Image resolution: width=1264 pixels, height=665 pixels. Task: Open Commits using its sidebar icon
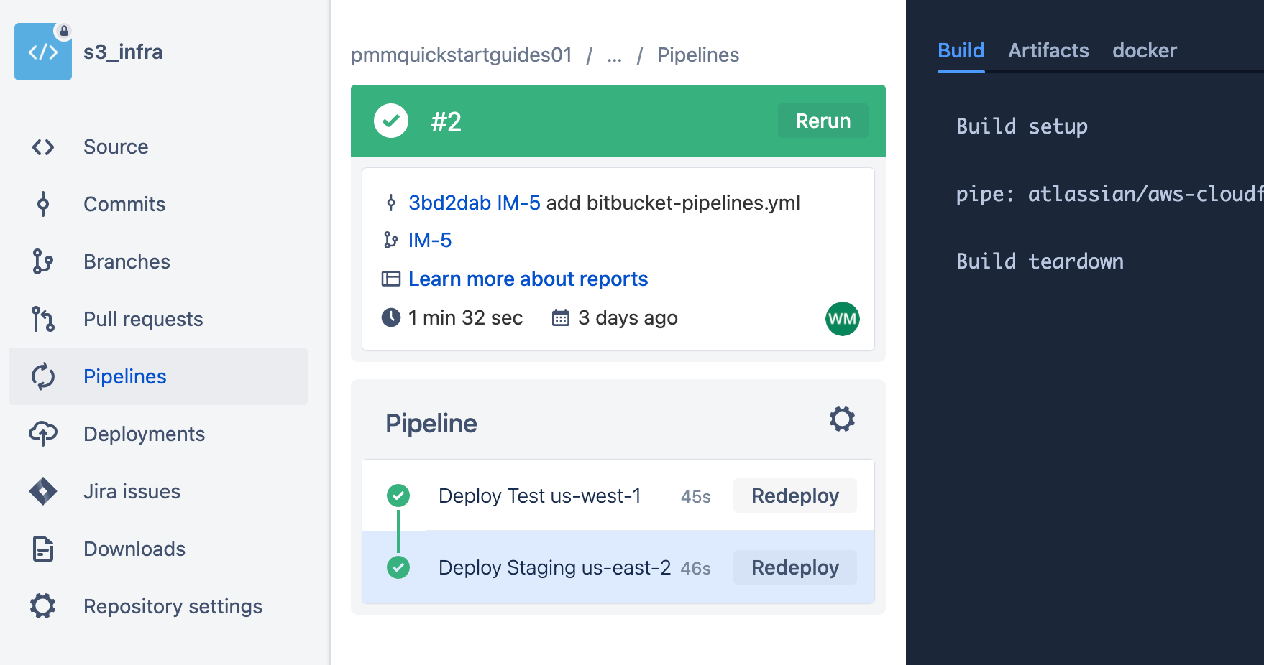coord(43,204)
